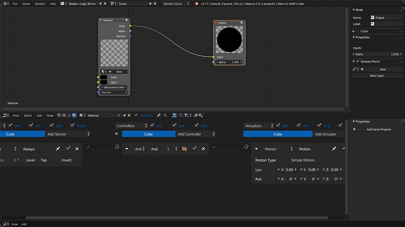The image size is (405, 227).
Task: Remove the Always sensor with X
Action: [77, 149]
